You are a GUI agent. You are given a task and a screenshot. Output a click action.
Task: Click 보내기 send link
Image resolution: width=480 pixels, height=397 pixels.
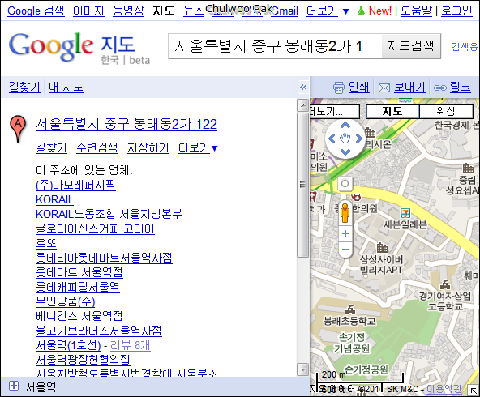[x=409, y=88]
